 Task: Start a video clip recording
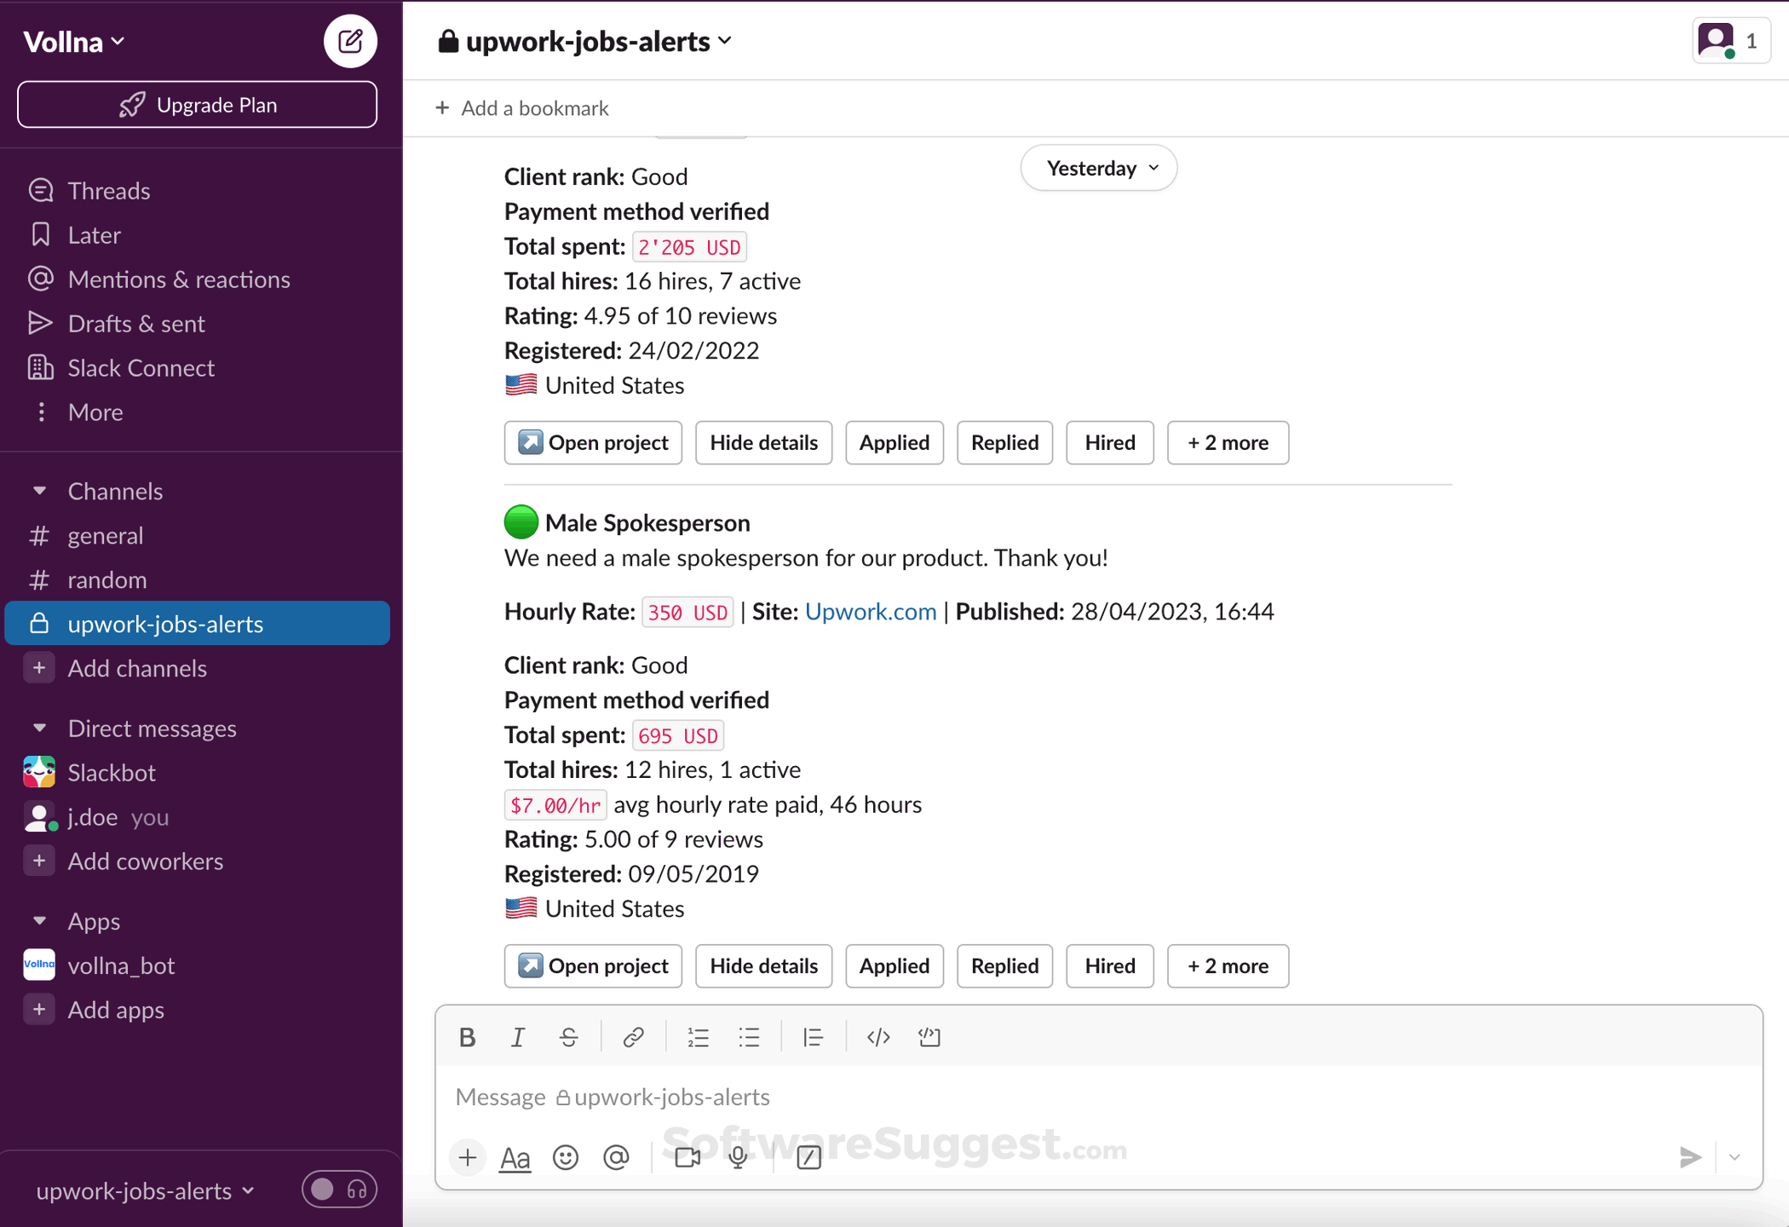point(687,1157)
